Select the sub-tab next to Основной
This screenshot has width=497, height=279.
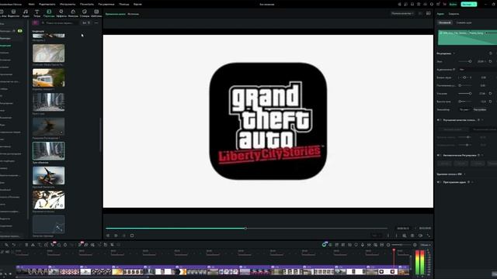464,22
